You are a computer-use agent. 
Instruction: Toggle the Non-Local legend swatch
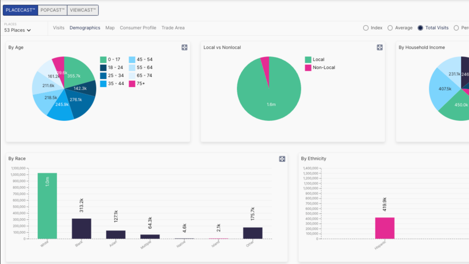coord(308,68)
